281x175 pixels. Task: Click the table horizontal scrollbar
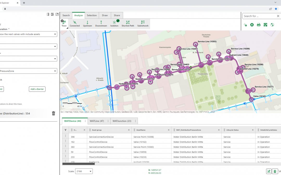point(79,164)
